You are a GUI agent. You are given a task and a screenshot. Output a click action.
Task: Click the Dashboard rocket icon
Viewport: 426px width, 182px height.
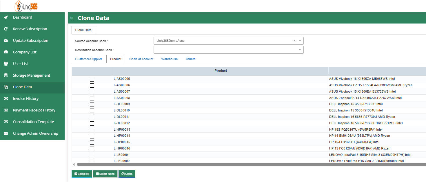click(6, 17)
